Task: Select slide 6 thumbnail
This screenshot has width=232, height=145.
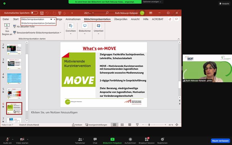Action: 14,108
